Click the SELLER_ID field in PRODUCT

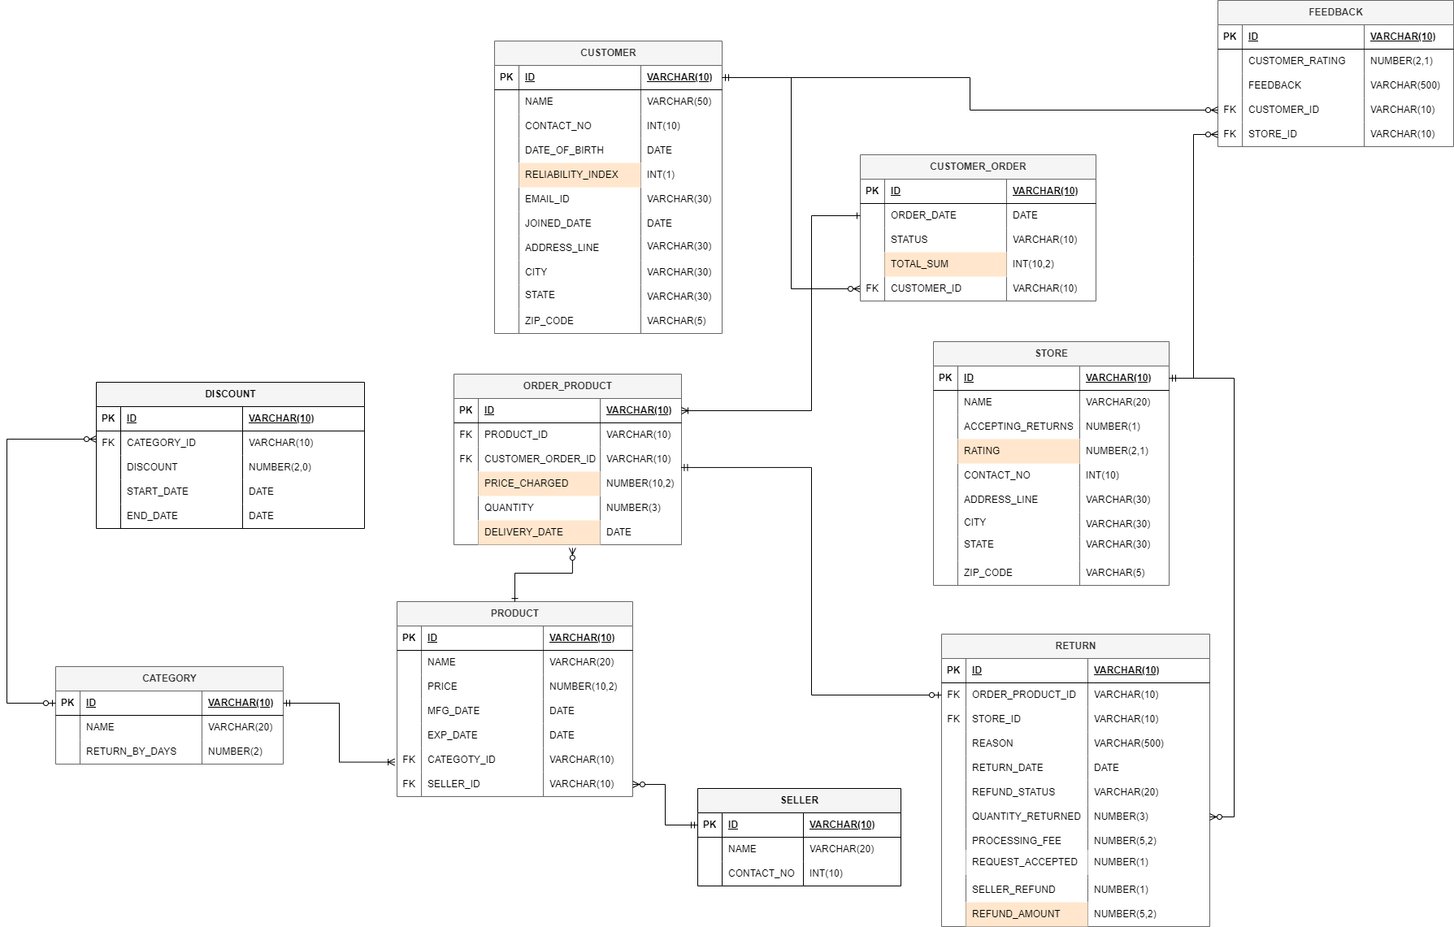tap(454, 784)
